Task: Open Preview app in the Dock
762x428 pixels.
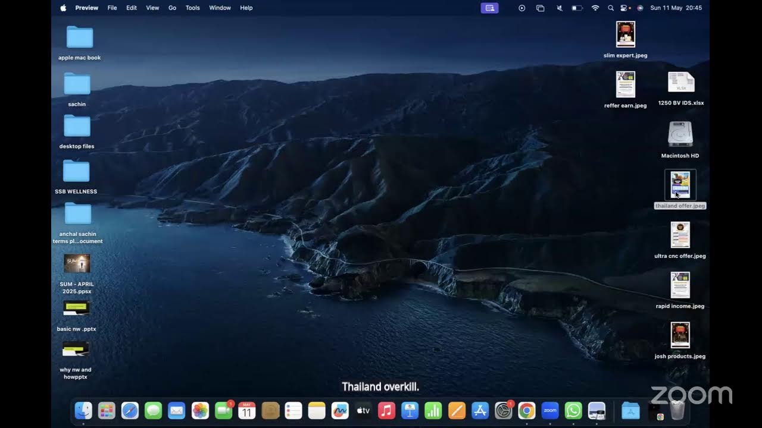Action: 597,410
